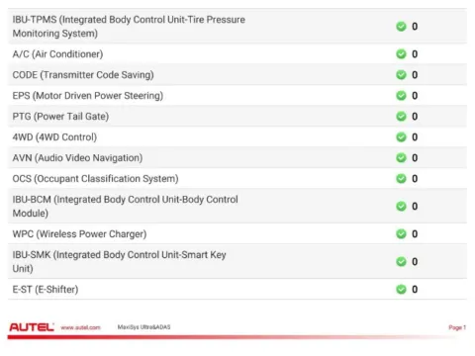Click green check icon for E-ST E-Shifter
The width and height of the screenshot is (475, 356).
[401, 290]
